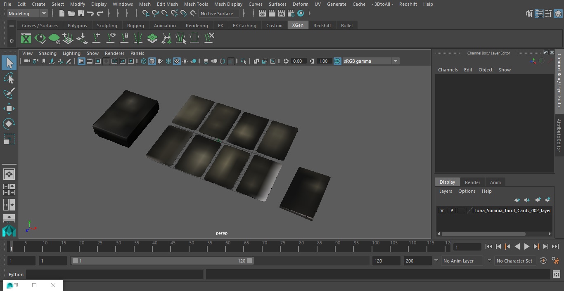Screen dimensions: 564x291
Task: Open the Render Settings clapperboard gear icon
Action: (x=291, y=14)
